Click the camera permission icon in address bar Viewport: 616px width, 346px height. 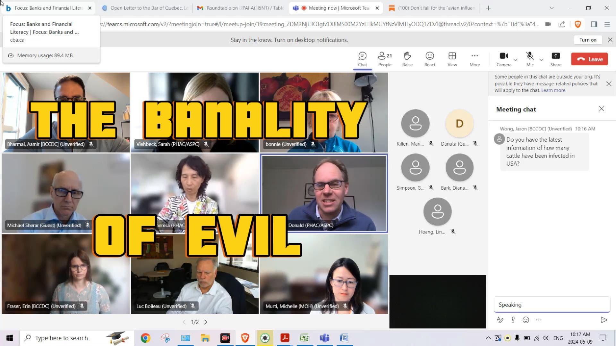point(548,24)
